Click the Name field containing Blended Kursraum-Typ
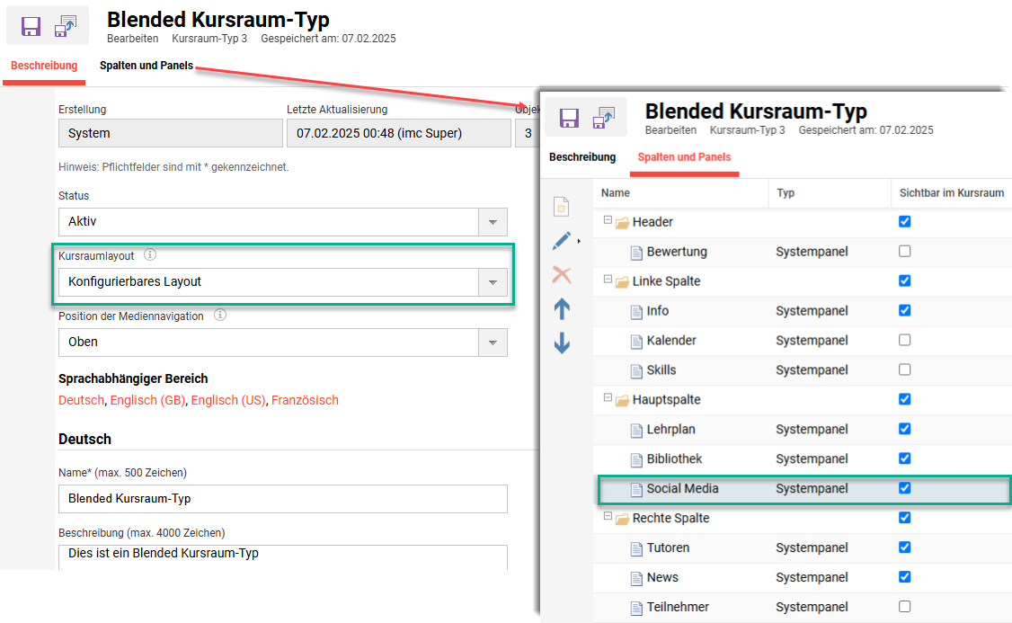The image size is (1012, 623). pos(282,498)
